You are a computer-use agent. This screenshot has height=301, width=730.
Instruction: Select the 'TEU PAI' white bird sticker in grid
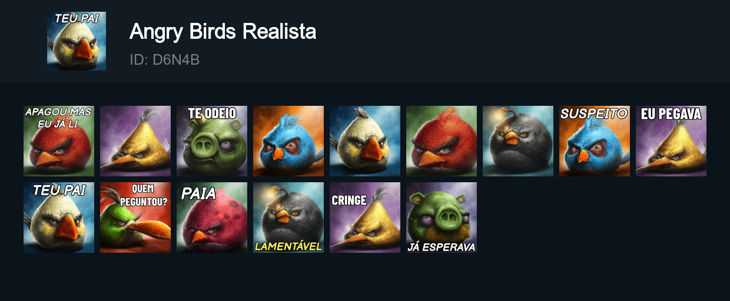59,218
